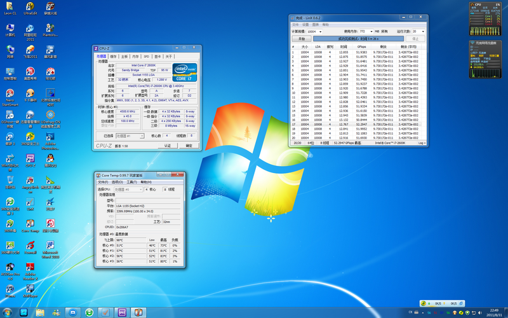Click the 3399.95MHz frequency field in Core Temp
The width and height of the screenshot is (508, 318).
coord(148,211)
